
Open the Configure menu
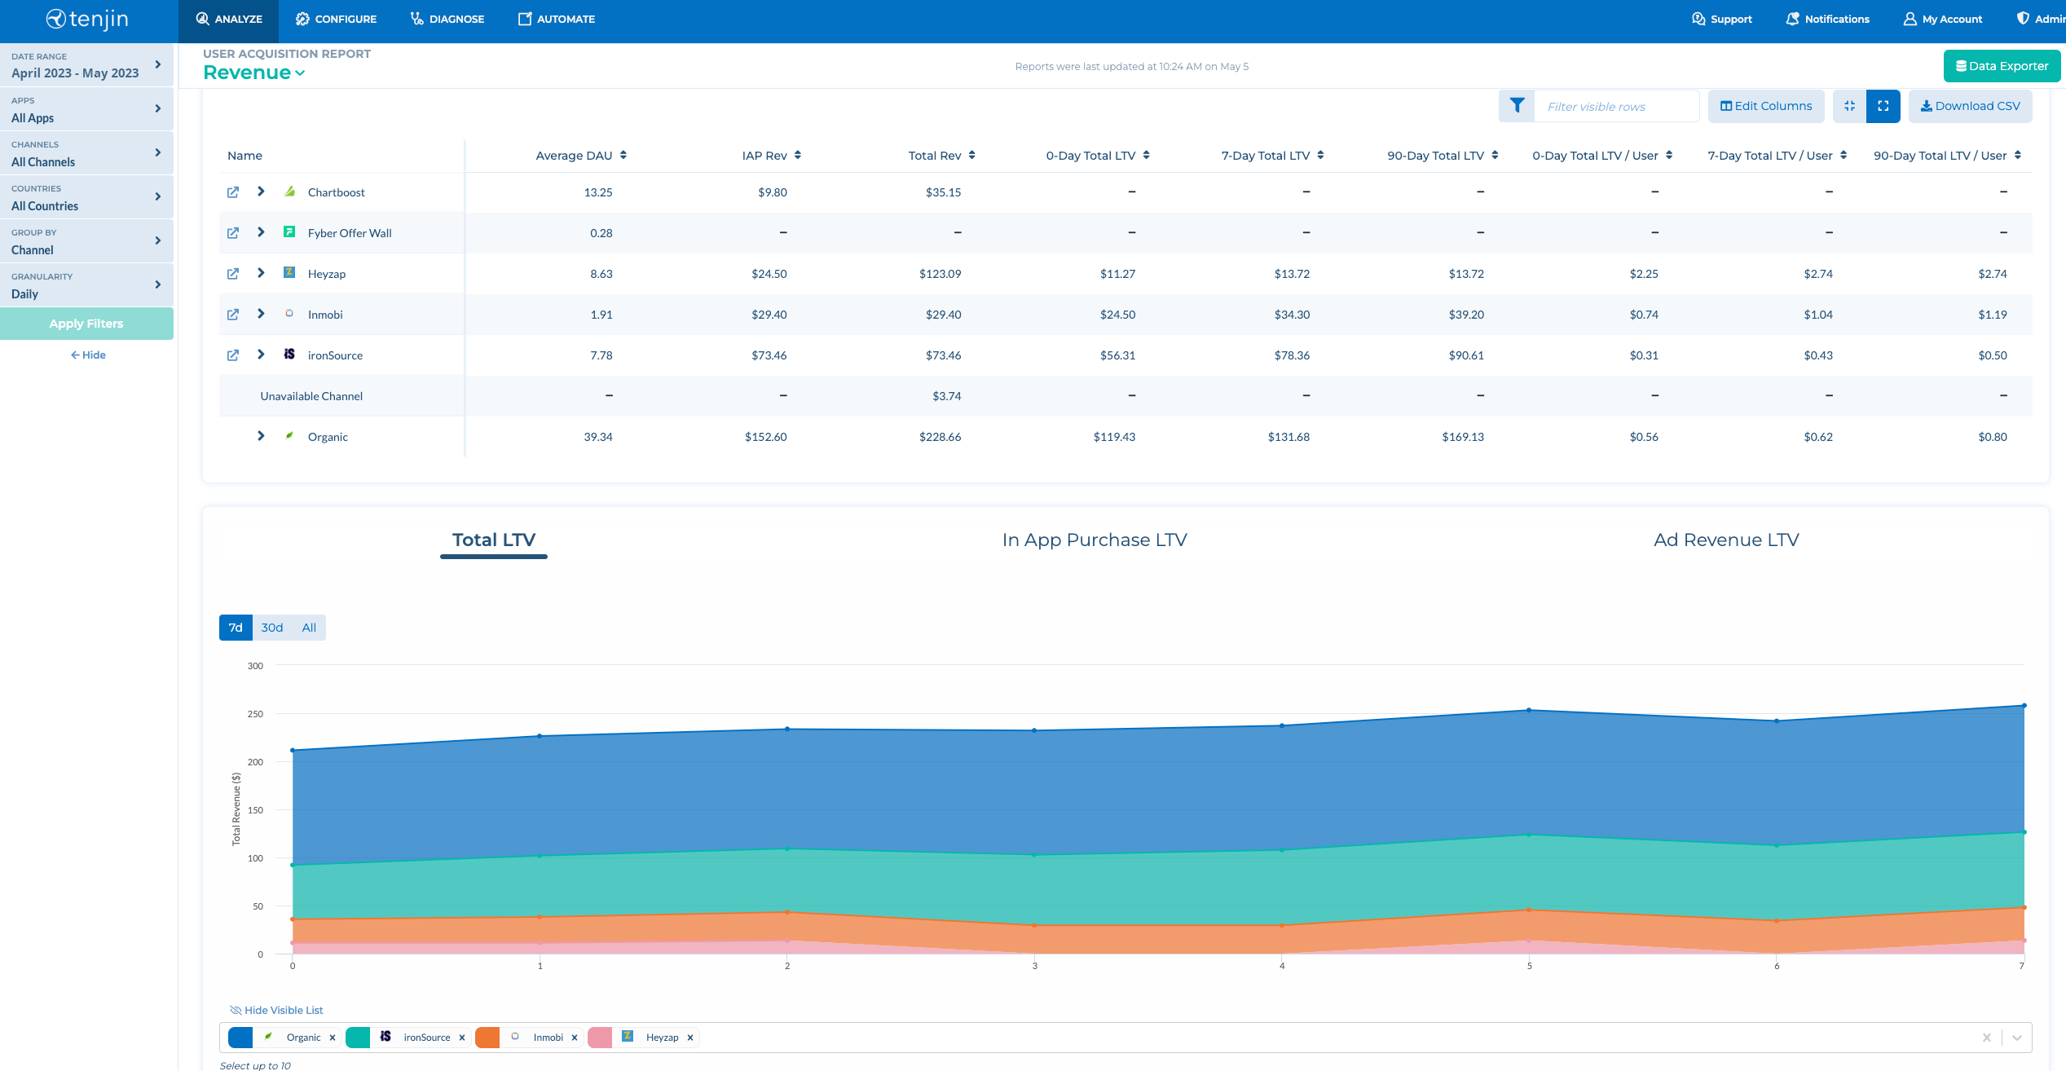336,20
